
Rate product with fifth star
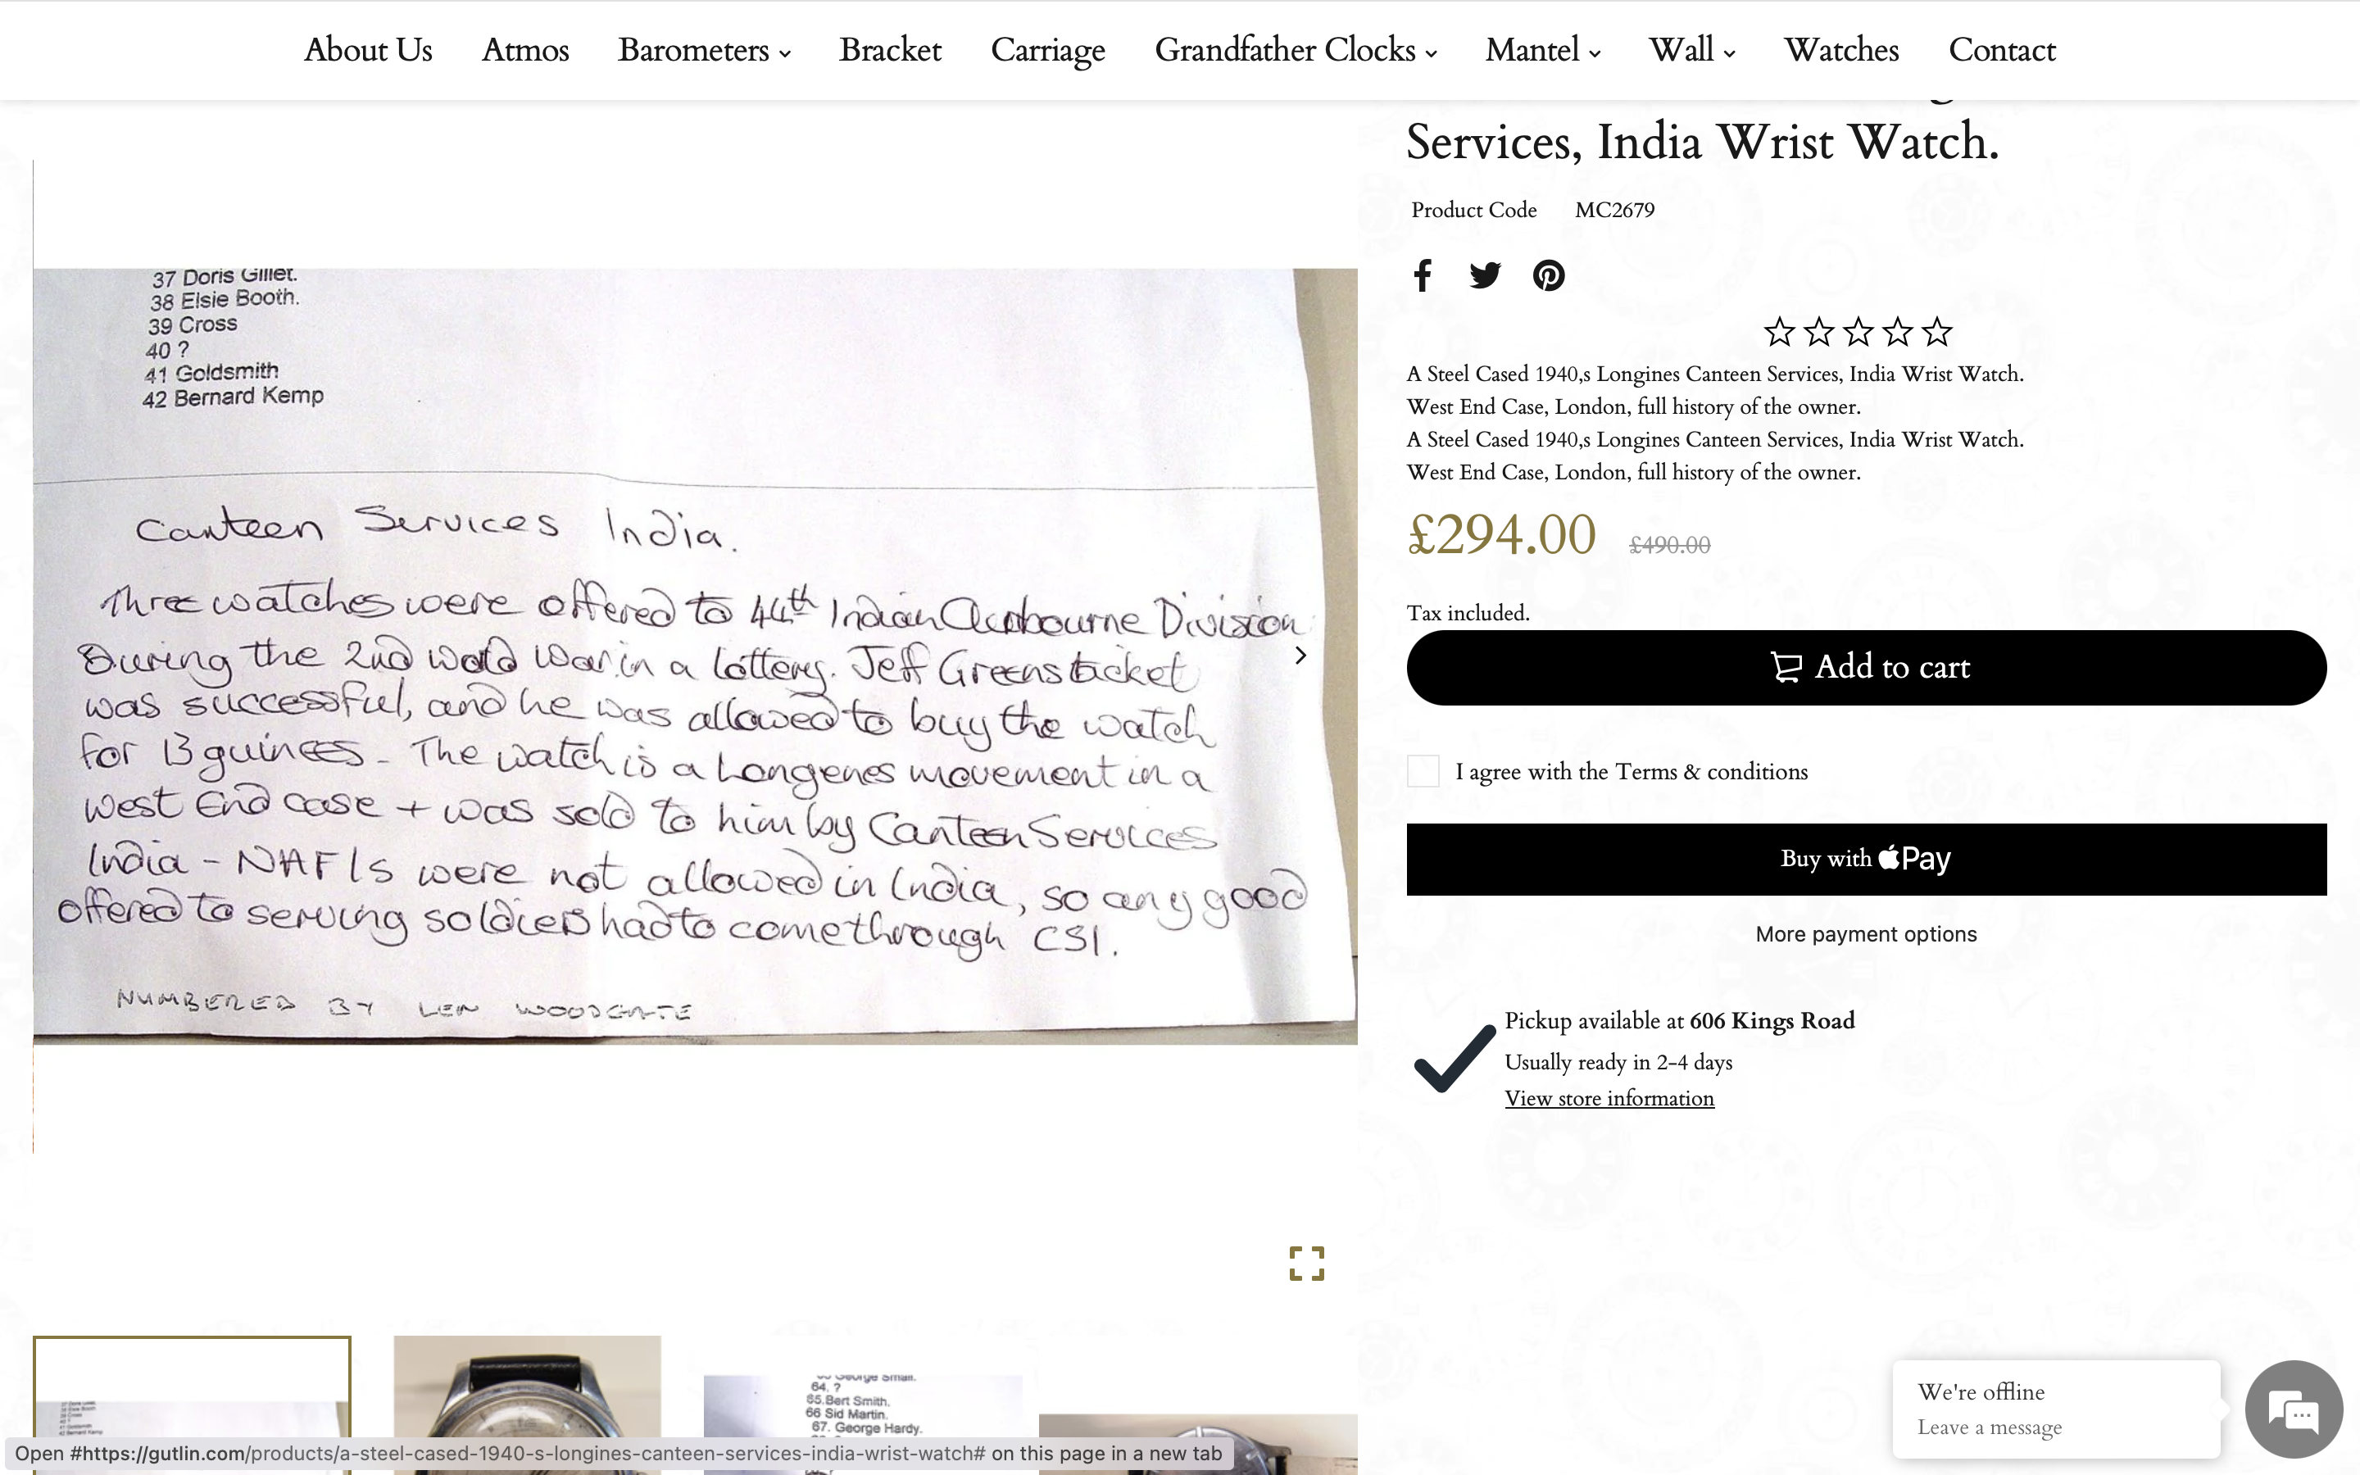(1938, 333)
